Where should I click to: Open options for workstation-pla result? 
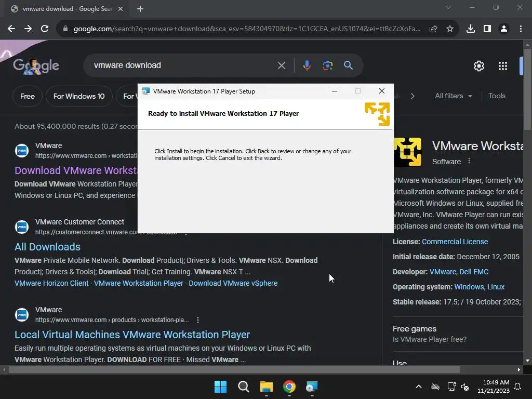point(198,320)
